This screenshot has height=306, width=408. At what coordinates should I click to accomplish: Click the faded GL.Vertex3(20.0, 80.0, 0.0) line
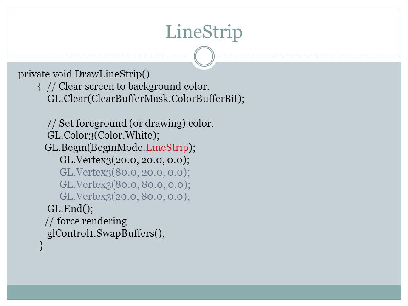tap(125, 196)
